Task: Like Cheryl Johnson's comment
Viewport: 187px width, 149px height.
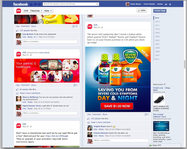Action: (x=95, y=136)
